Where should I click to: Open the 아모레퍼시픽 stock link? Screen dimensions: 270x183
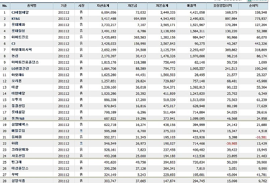click(22, 50)
